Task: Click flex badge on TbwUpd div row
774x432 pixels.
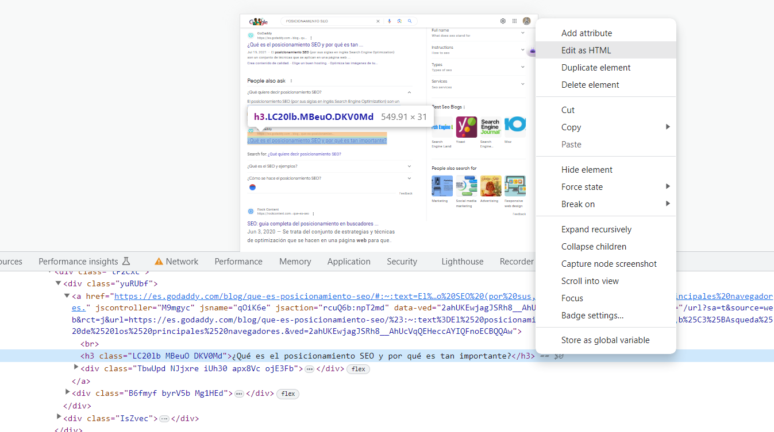Action: click(x=359, y=369)
